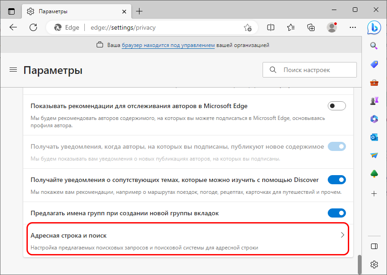Image resolution: width=387 pixels, height=275 pixels.
Task: Click magnifier icon in settings search
Action: point(273,70)
